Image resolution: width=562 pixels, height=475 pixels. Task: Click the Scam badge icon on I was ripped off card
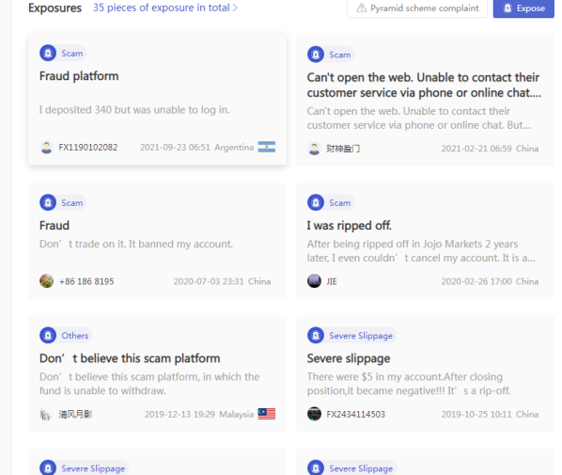316,203
